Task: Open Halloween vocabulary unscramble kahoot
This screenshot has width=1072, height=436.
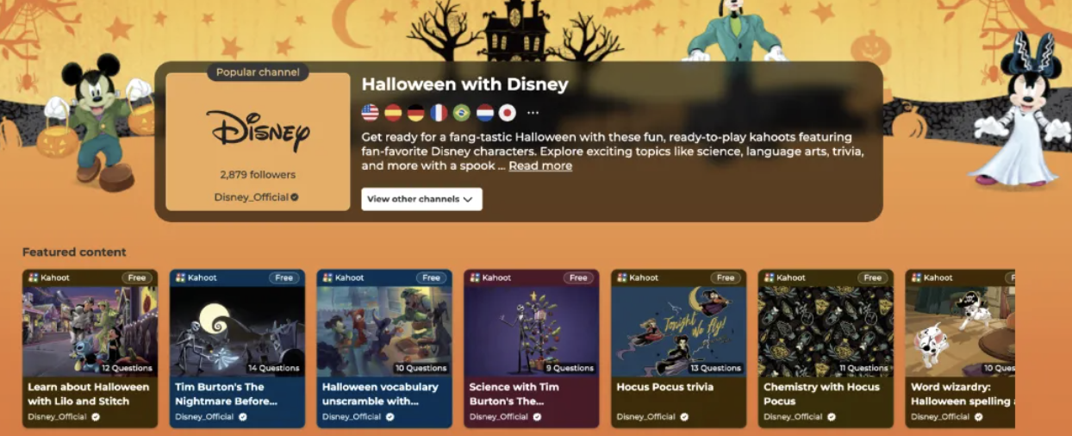Action: click(x=384, y=349)
